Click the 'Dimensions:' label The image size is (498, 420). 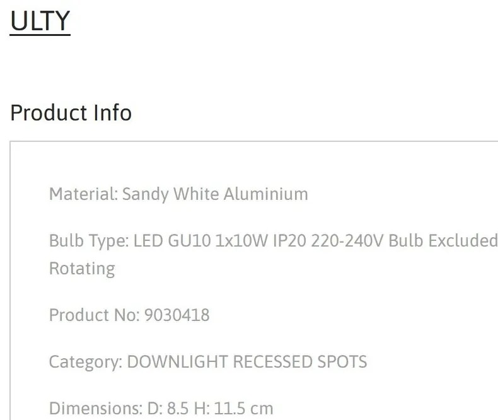[x=96, y=409]
